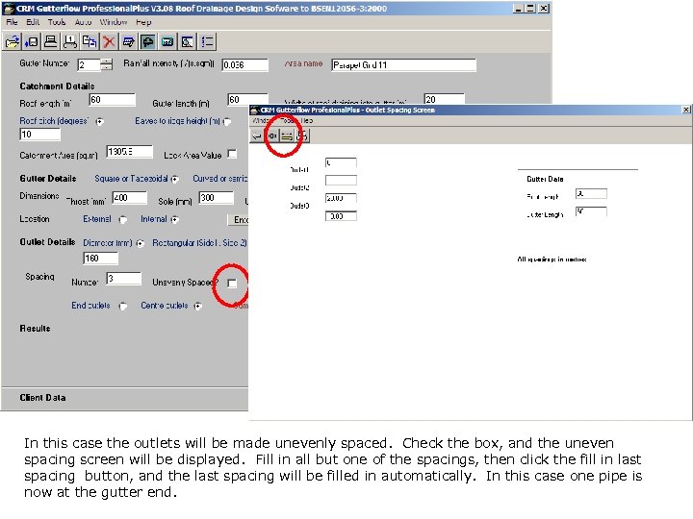693x519 pixels.
Task: Increase the Gutter Number stepper
Action: (x=106, y=62)
